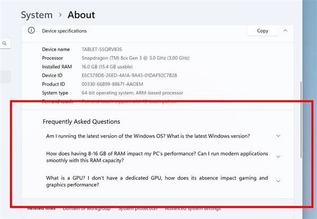This screenshot has height=219, width=317.
Task: Select the Snapdragon 8cx Gen 3 processor text
Action: [x=135, y=58]
